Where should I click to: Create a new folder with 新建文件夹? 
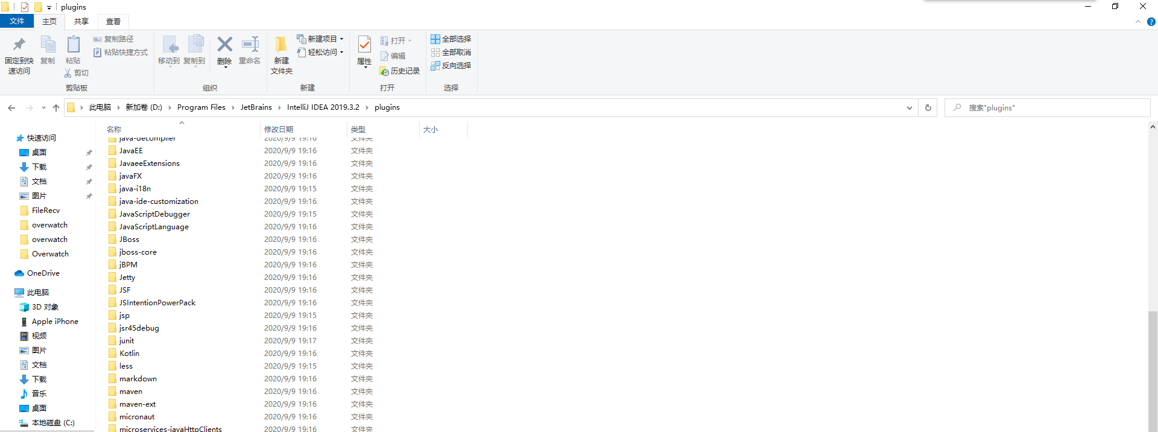[x=282, y=56]
